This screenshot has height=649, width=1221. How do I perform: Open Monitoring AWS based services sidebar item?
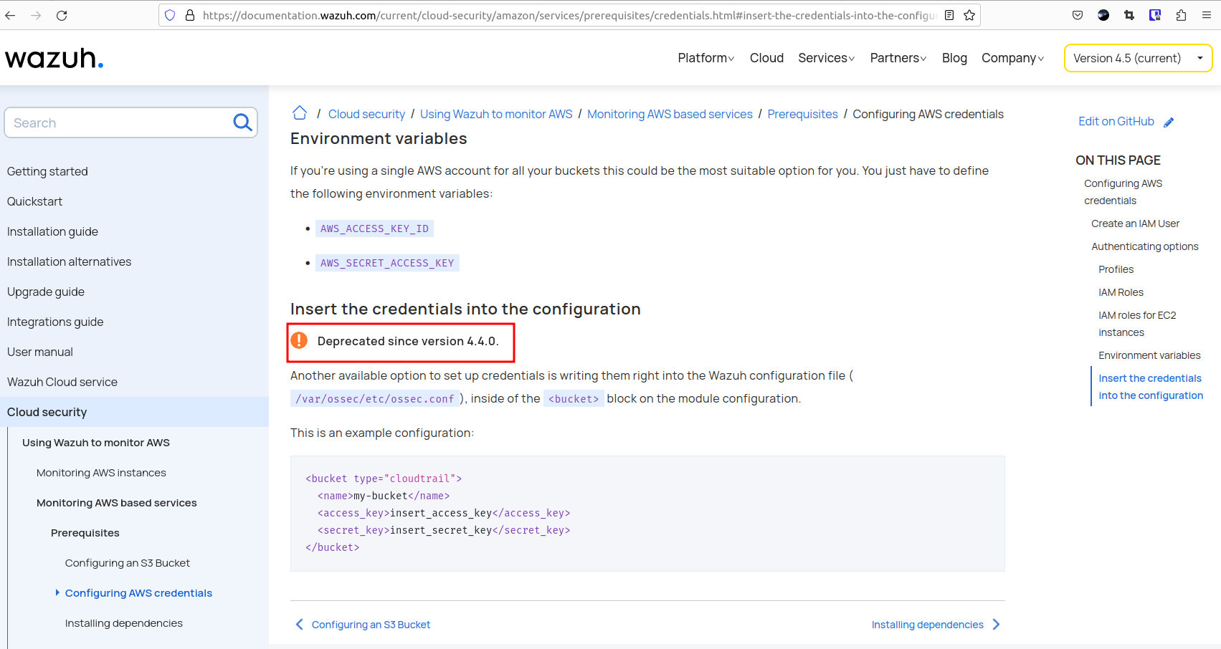116,503
